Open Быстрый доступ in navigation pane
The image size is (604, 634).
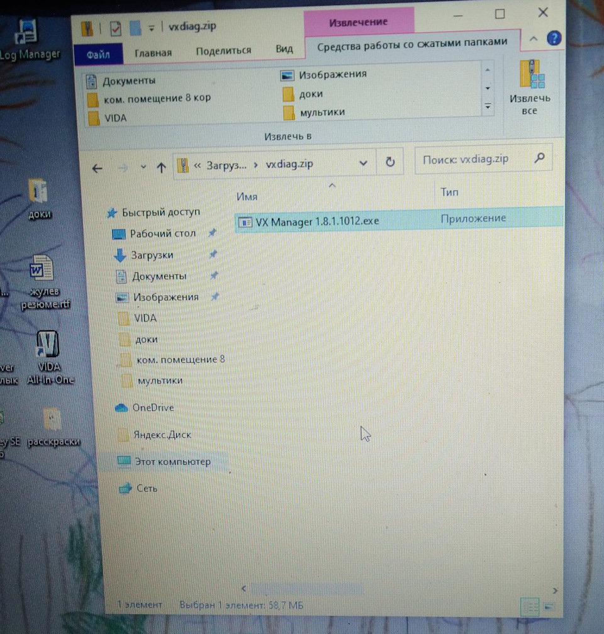(154, 213)
